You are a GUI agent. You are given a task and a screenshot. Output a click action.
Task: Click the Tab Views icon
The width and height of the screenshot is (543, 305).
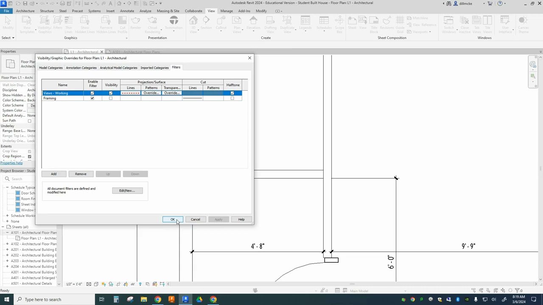click(x=477, y=21)
